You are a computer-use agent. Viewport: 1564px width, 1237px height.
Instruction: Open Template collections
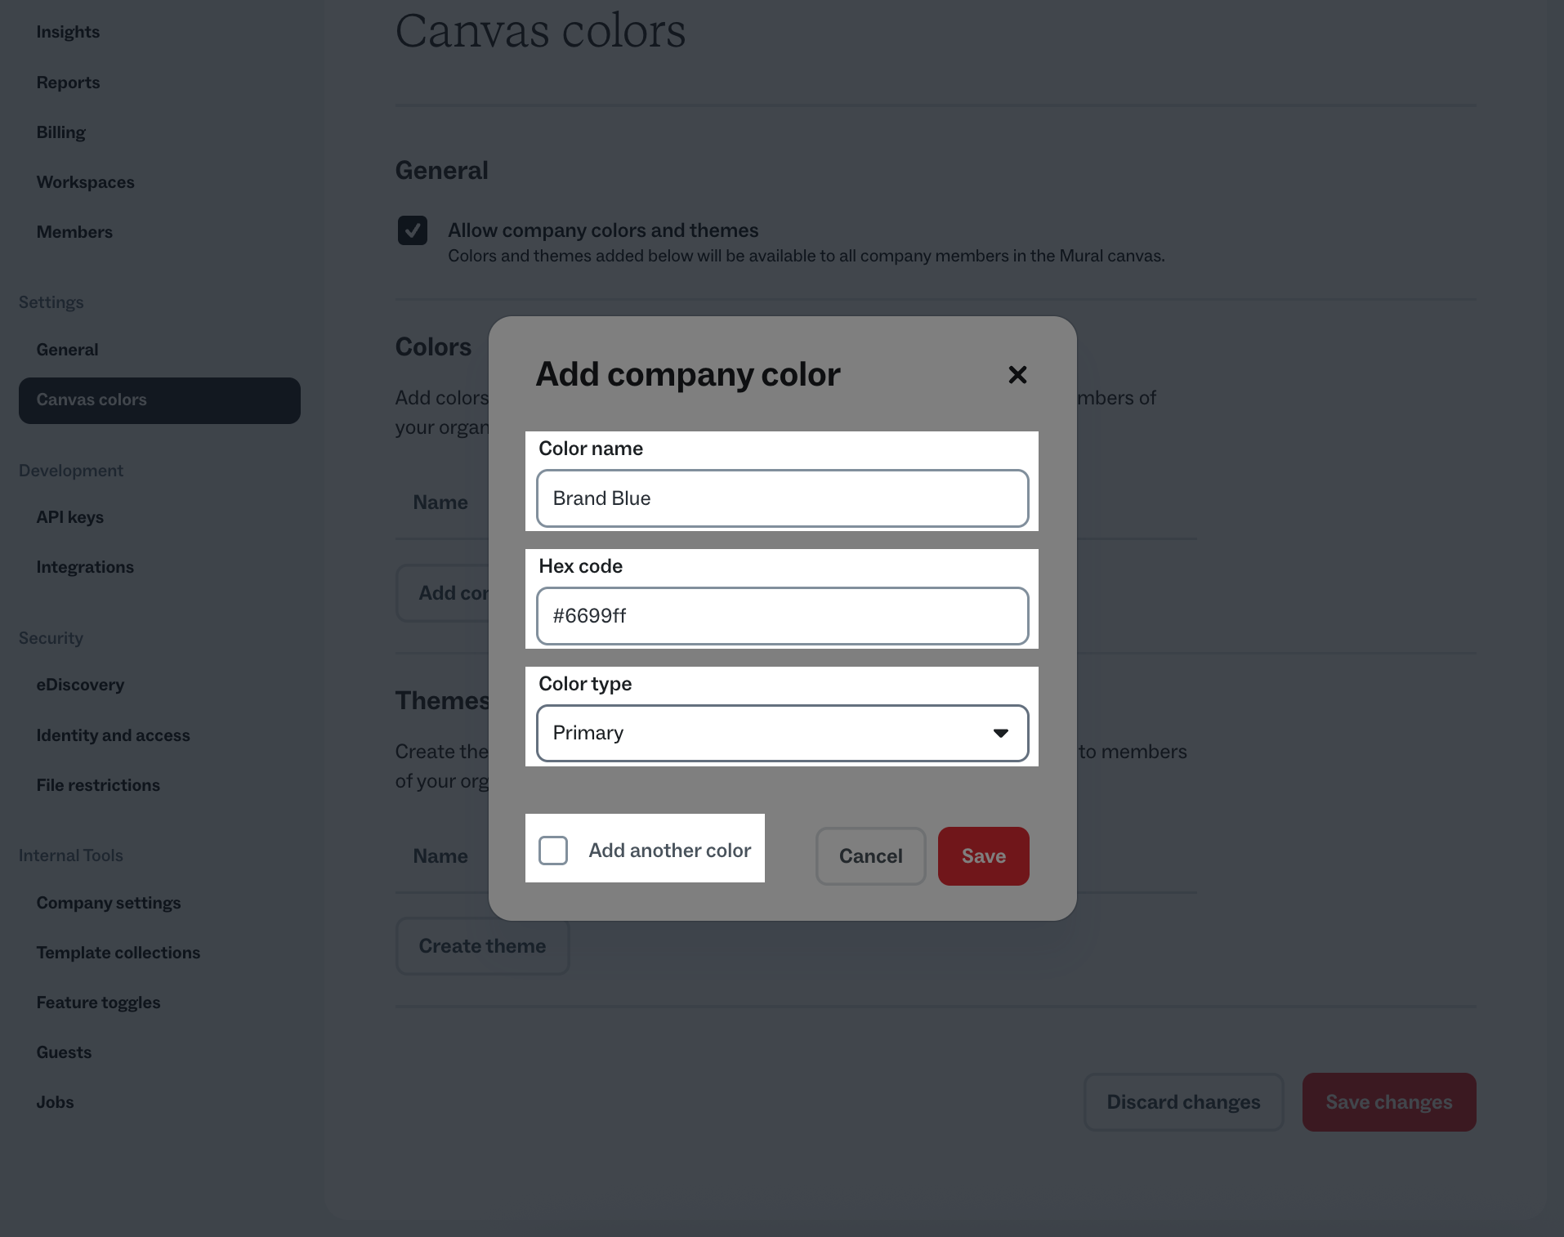118,953
